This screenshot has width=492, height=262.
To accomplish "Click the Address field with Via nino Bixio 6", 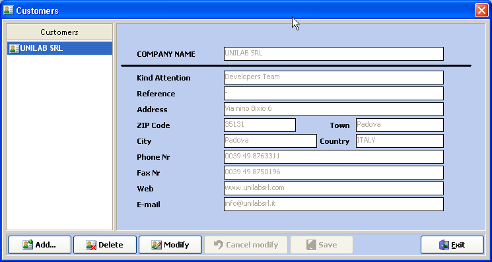I will pos(334,109).
